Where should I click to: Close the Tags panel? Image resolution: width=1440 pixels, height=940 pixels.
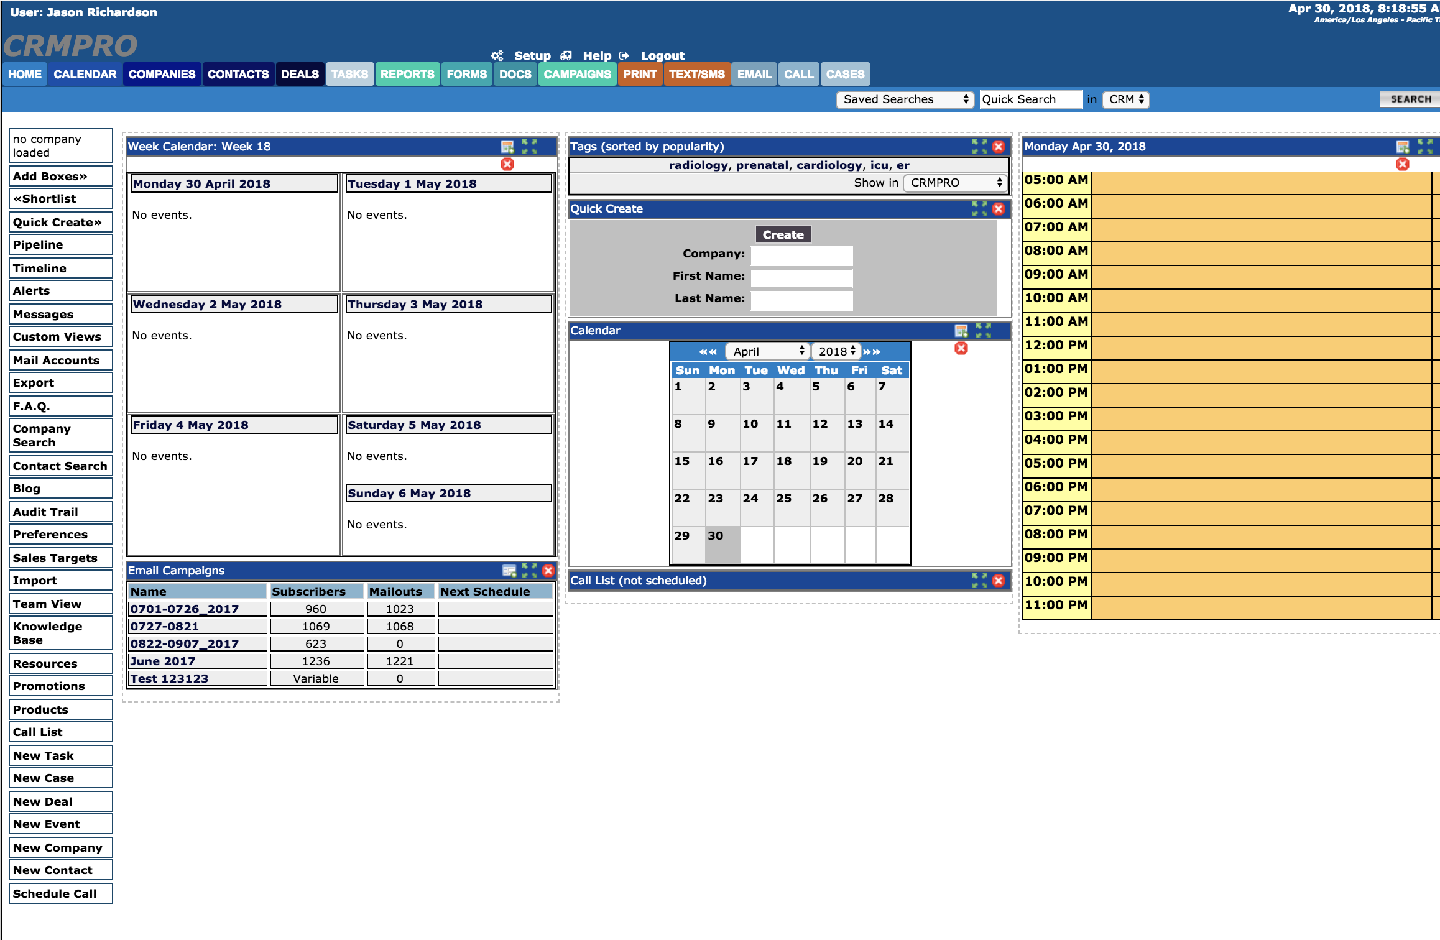tap(999, 147)
